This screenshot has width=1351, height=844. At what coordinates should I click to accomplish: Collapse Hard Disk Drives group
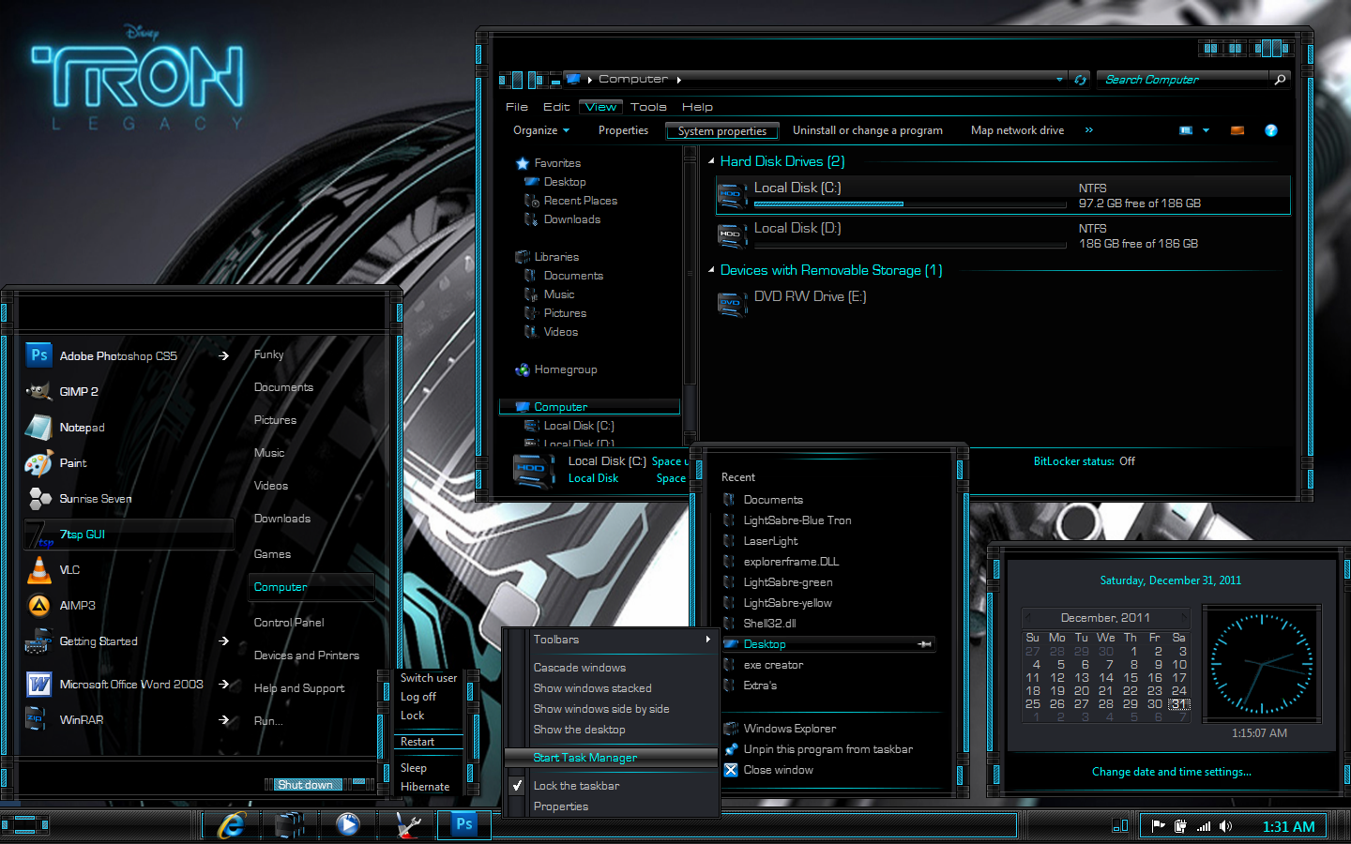(711, 161)
